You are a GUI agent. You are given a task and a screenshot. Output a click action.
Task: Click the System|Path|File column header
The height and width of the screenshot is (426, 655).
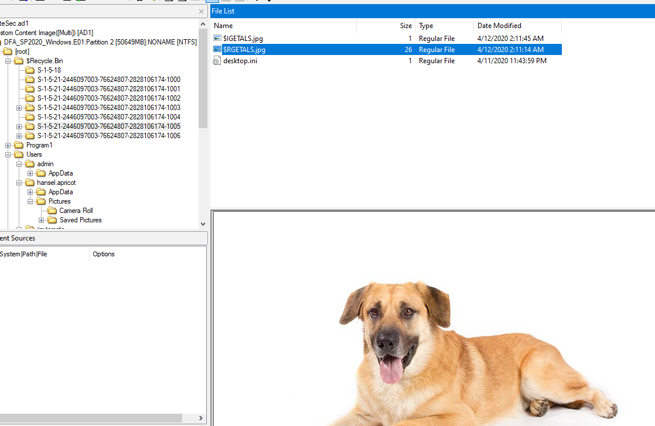point(45,254)
